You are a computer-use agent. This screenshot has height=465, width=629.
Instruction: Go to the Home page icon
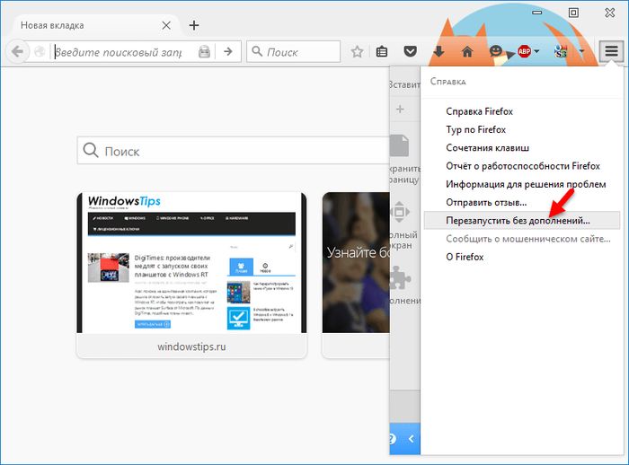tap(467, 51)
